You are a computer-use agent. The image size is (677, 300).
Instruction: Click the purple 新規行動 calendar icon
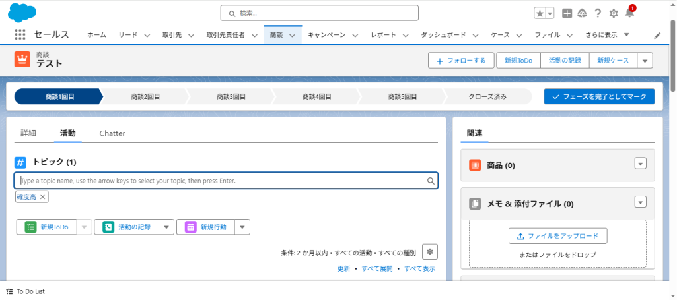point(190,227)
